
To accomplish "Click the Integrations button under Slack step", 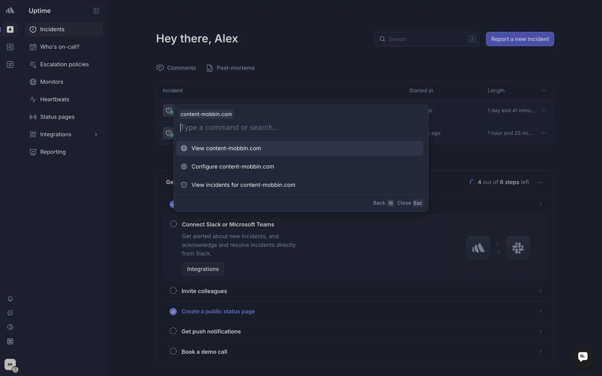I will coord(203,269).
